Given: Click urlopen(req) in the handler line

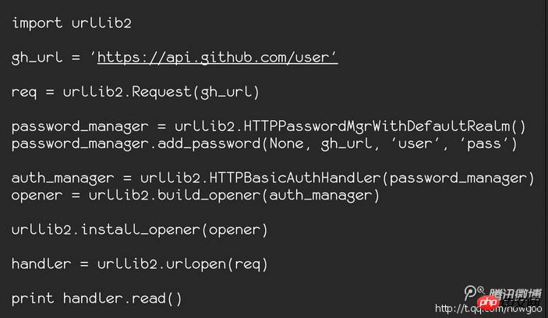Looking at the screenshot, I should point(217,264).
